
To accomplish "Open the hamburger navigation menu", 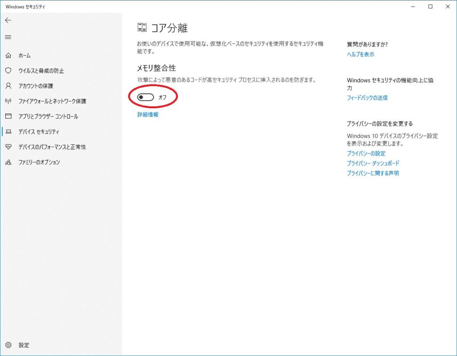I will (x=8, y=37).
